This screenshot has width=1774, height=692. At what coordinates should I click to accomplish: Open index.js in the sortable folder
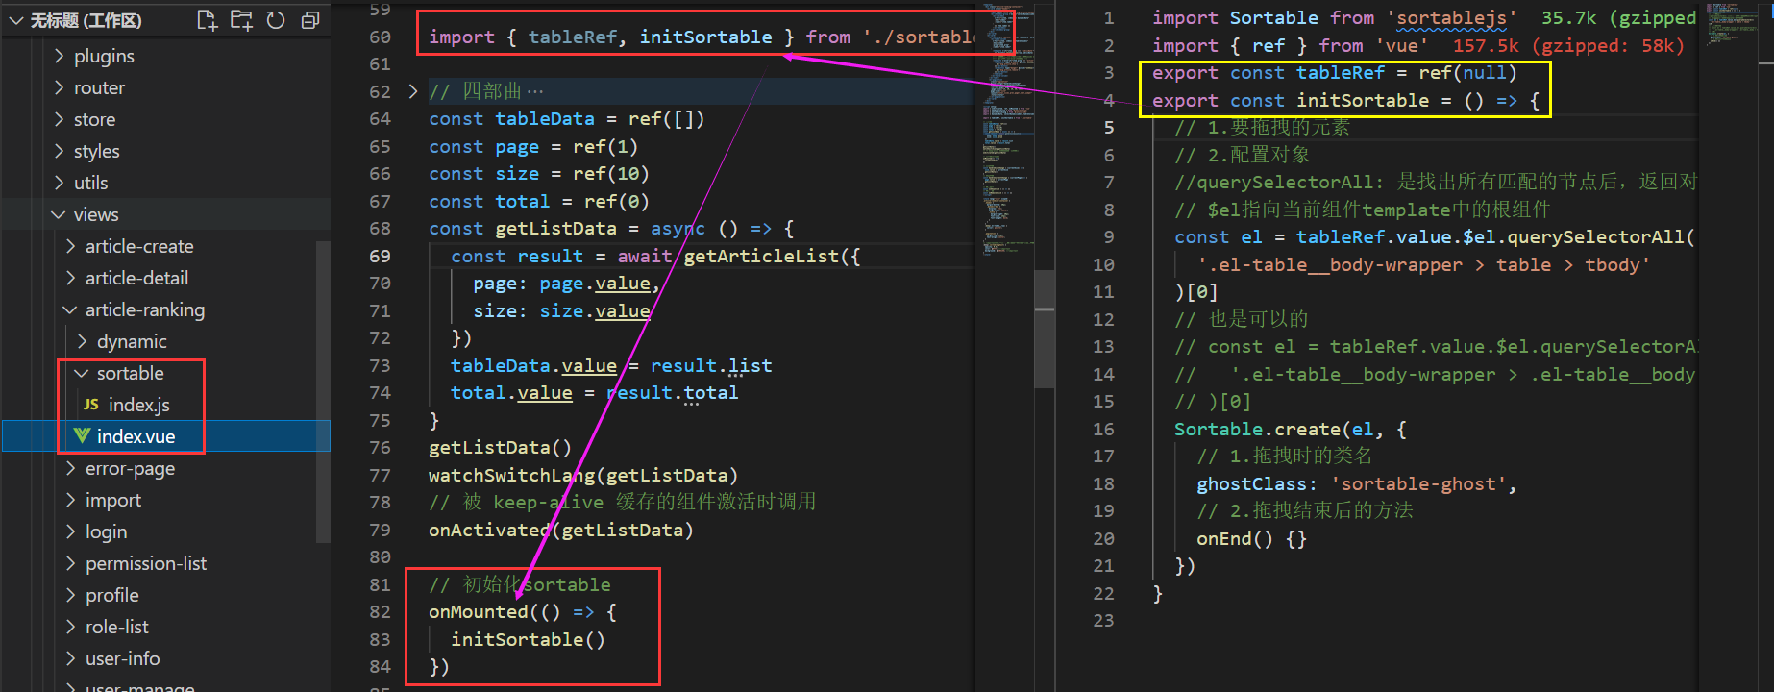(x=139, y=405)
